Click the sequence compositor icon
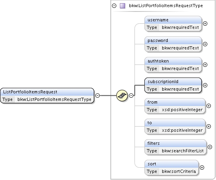Screen dimensions: 216x180 click(122, 95)
